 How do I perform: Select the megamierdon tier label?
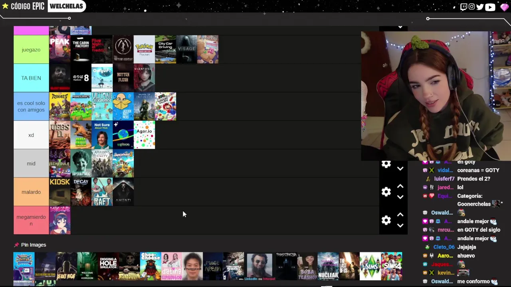coord(31,220)
